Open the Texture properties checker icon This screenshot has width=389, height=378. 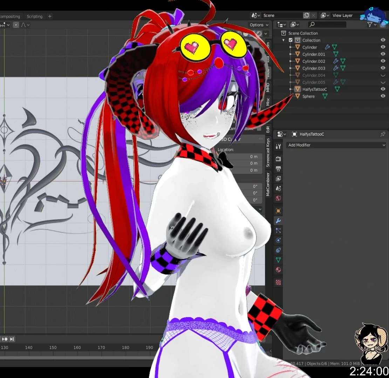tap(278, 282)
